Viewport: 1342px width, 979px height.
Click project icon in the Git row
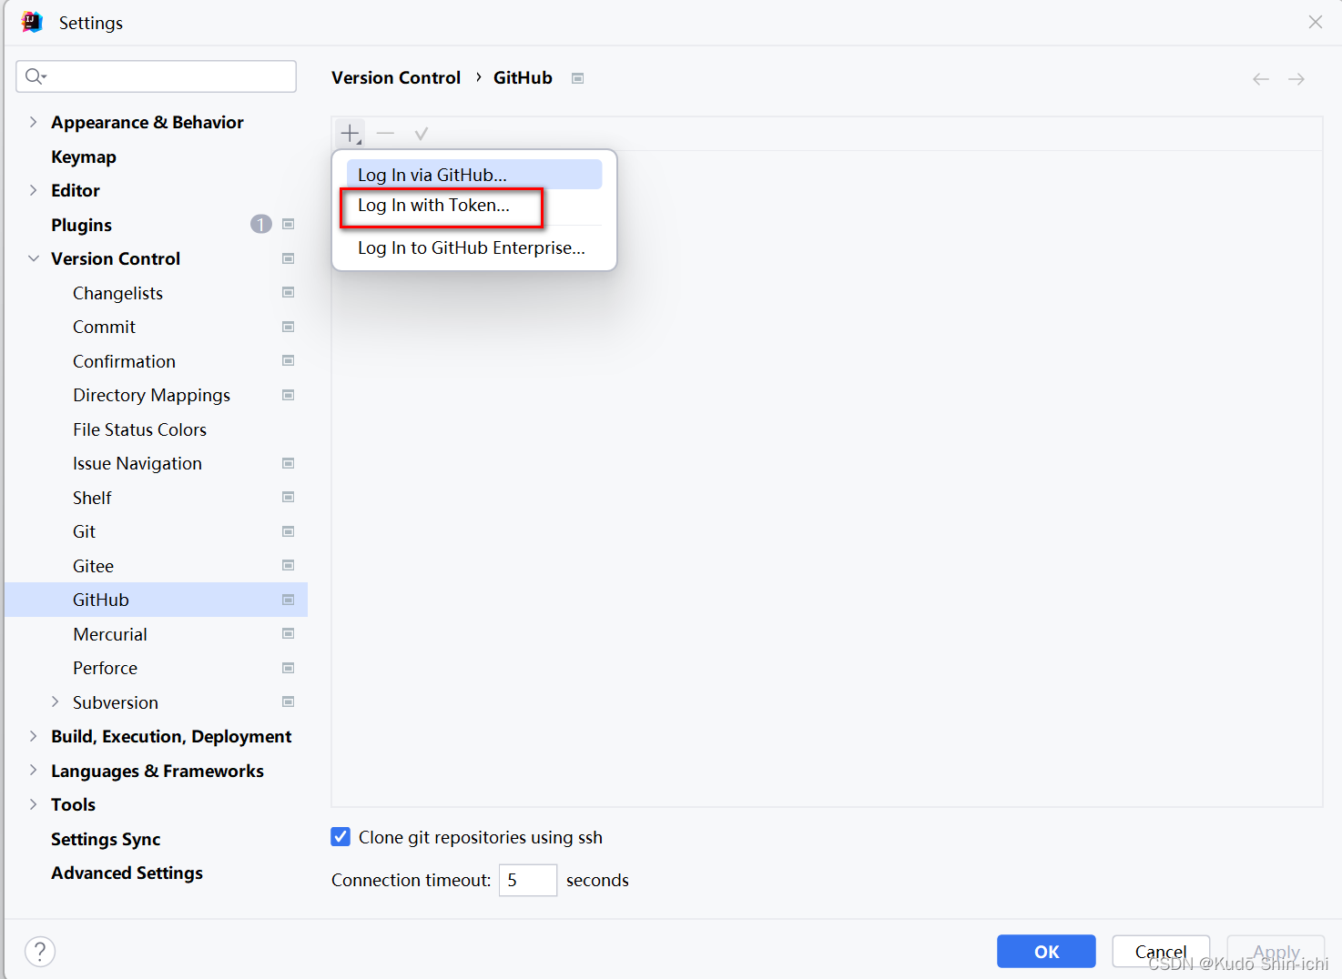pos(289,531)
